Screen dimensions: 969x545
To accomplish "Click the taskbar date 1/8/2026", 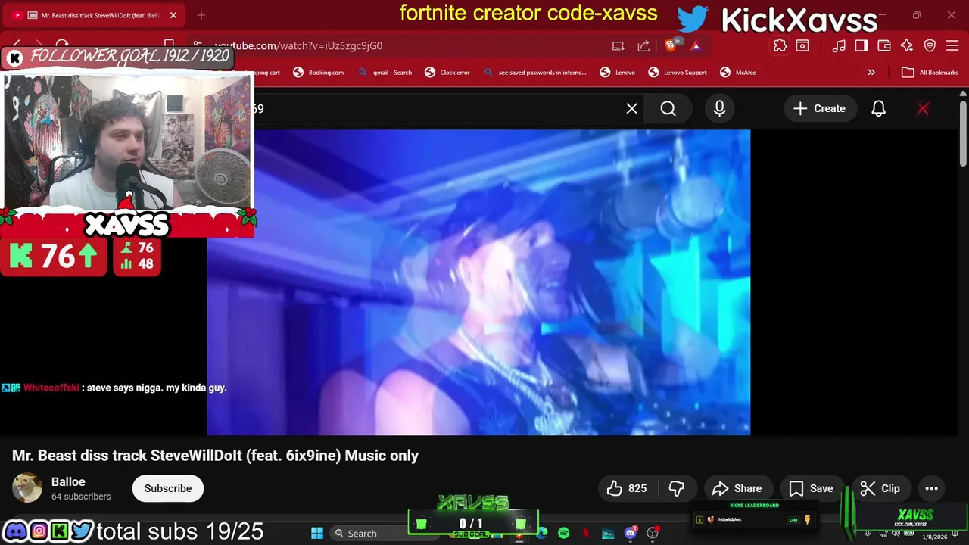I will tap(934, 537).
